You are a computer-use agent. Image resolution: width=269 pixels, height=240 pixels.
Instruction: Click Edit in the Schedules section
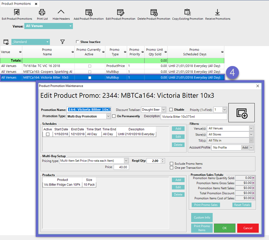pos(178,137)
